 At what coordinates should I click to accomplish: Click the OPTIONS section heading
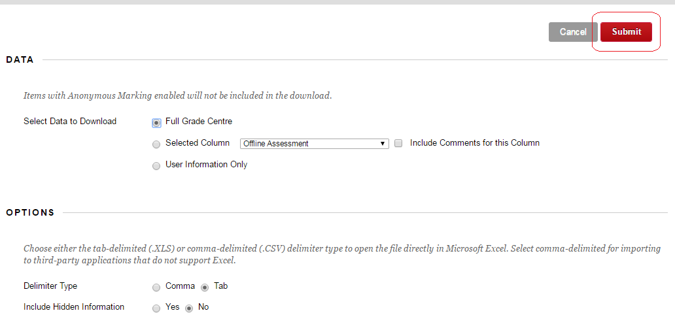(x=30, y=213)
